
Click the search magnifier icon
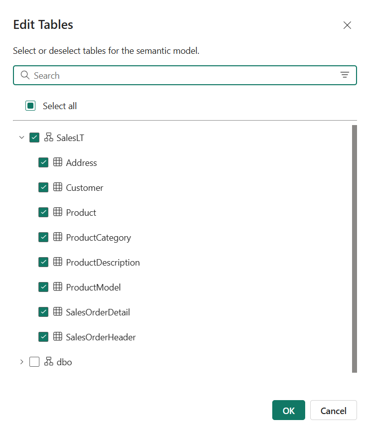[25, 75]
